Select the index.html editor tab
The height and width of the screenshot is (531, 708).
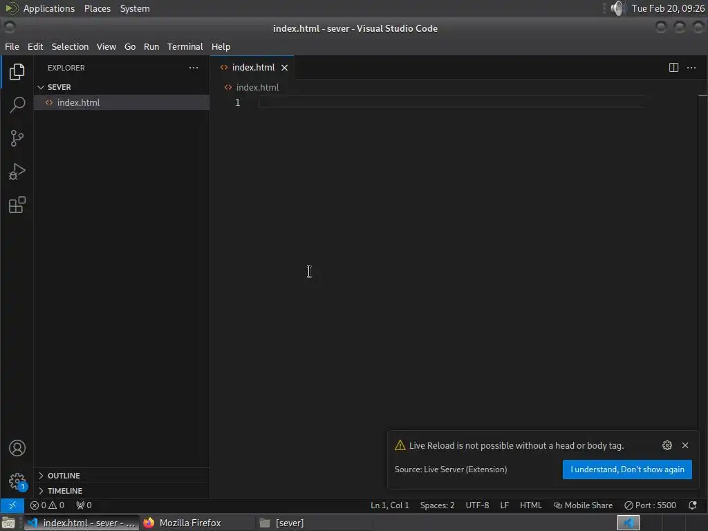coord(252,68)
